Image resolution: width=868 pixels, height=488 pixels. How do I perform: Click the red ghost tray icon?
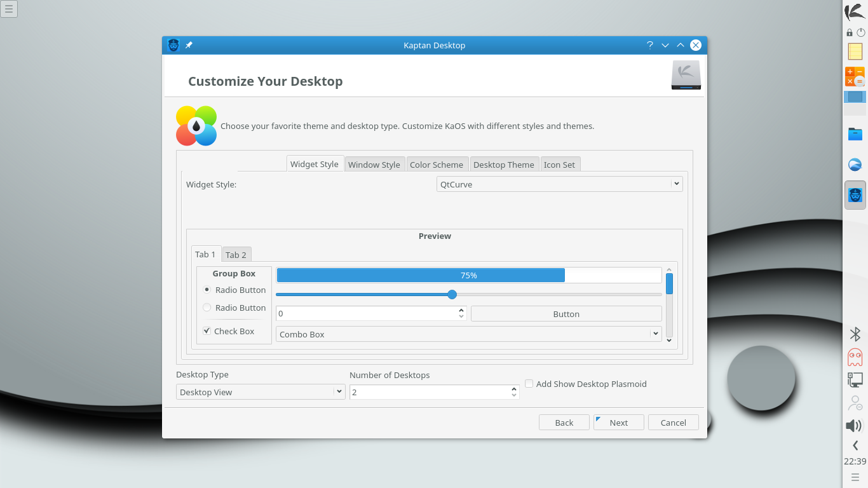point(855,357)
